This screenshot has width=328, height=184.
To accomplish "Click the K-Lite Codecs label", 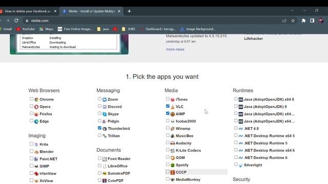I will 188,151.
